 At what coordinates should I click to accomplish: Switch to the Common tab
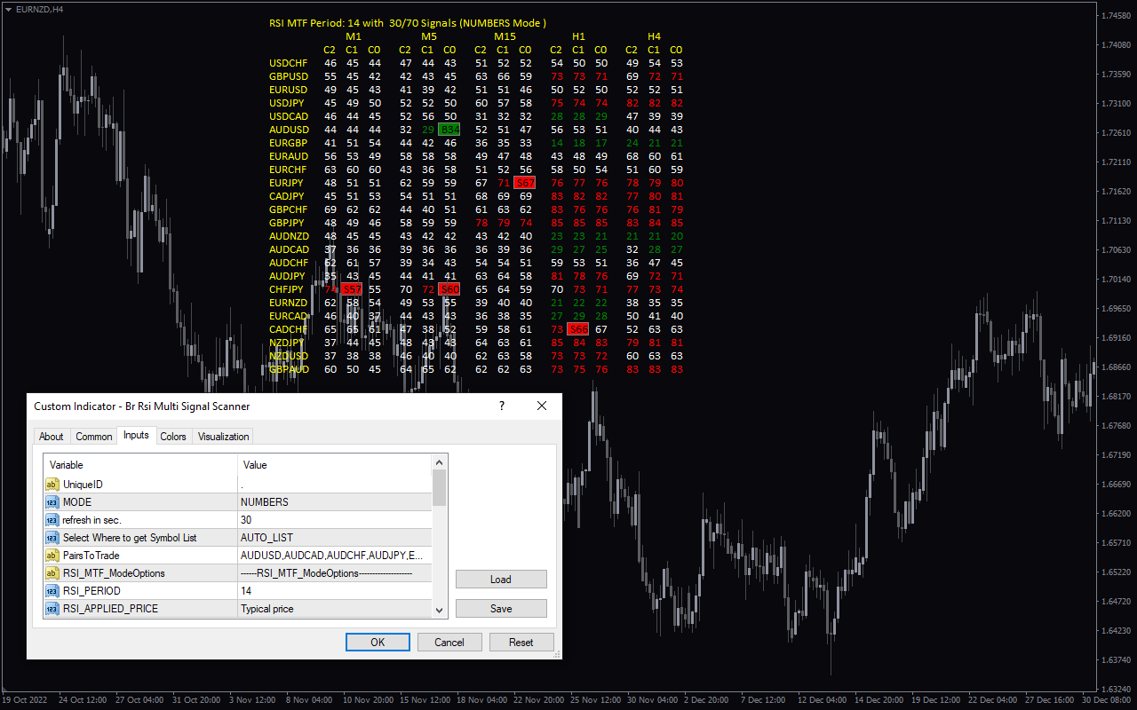click(93, 436)
